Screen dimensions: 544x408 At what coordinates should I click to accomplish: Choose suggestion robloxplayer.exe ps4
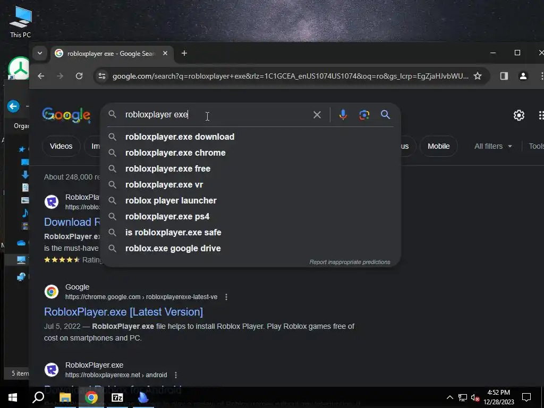pos(250,217)
